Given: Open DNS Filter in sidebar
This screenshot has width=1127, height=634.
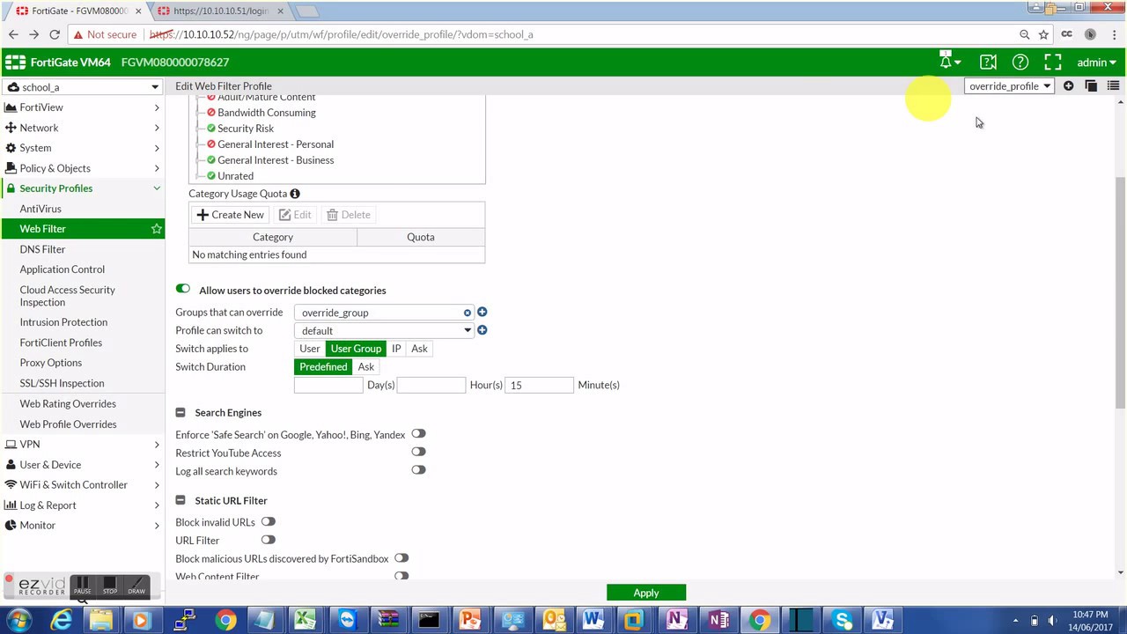Looking at the screenshot, I should click(42, 249).
